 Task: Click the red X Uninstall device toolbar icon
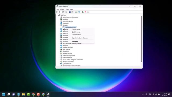tap(85, 12)
